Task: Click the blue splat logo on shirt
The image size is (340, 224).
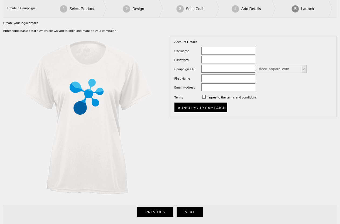Action: click(87, 97)
